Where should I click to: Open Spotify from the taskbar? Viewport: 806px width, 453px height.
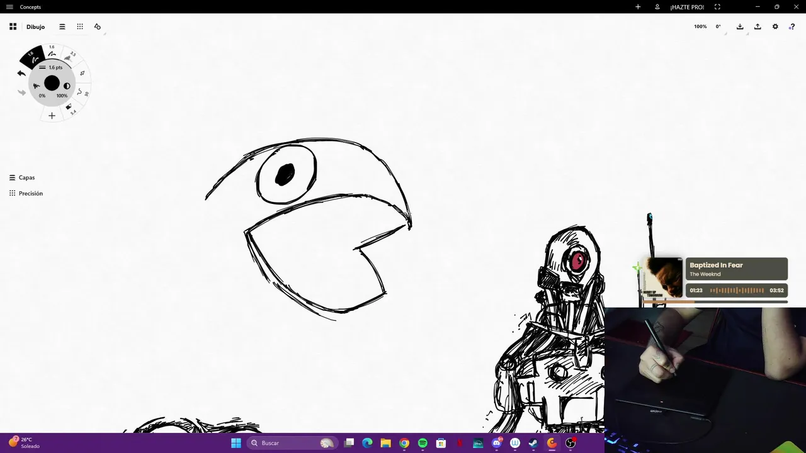423,443
